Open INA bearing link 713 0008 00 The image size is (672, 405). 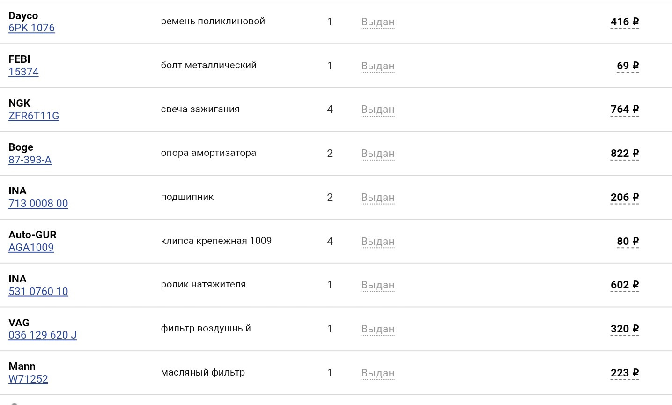[38, 204]
